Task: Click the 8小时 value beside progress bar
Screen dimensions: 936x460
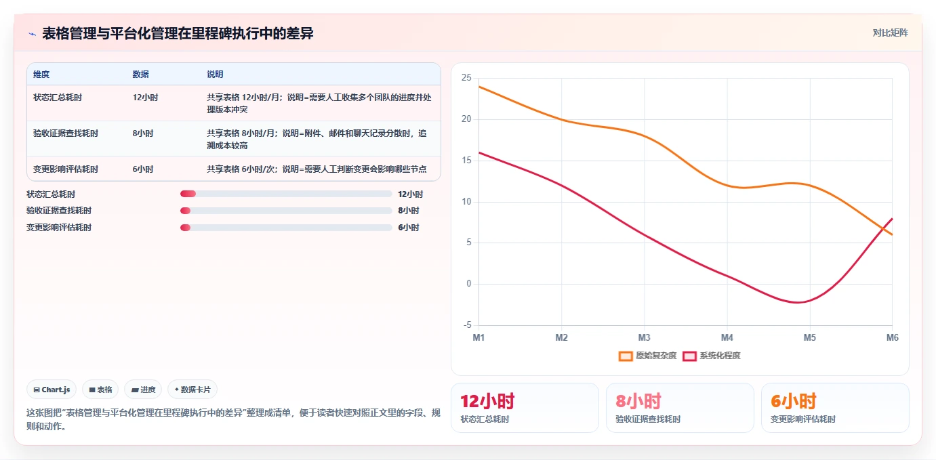Action: [409, 211]
